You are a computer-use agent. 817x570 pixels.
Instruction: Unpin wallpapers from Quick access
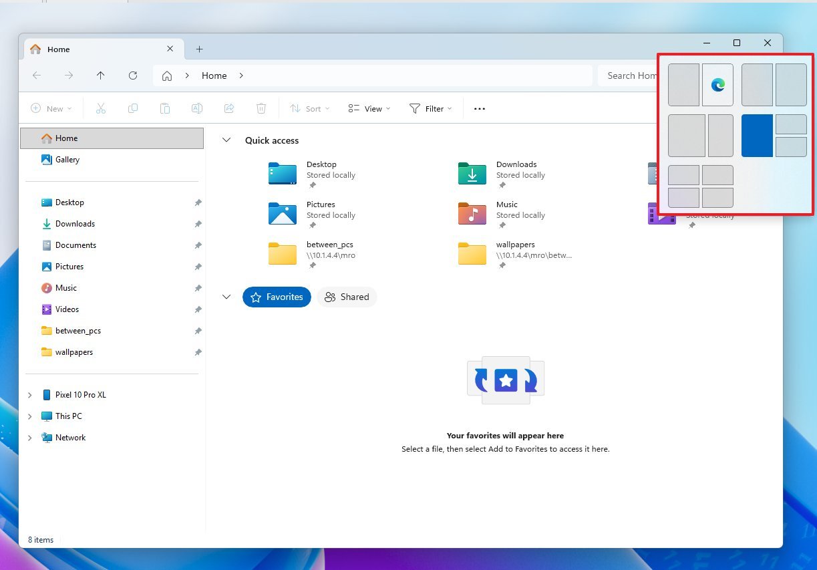pyautogui.click(x=198, y=352)
